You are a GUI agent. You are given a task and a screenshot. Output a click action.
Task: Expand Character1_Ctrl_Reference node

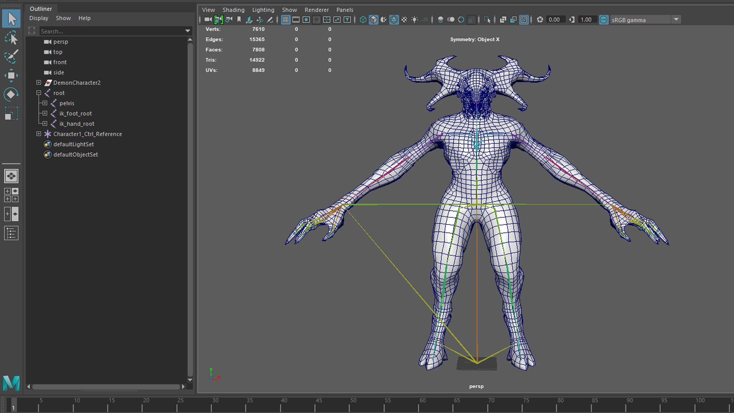click(x=39, y=134)
